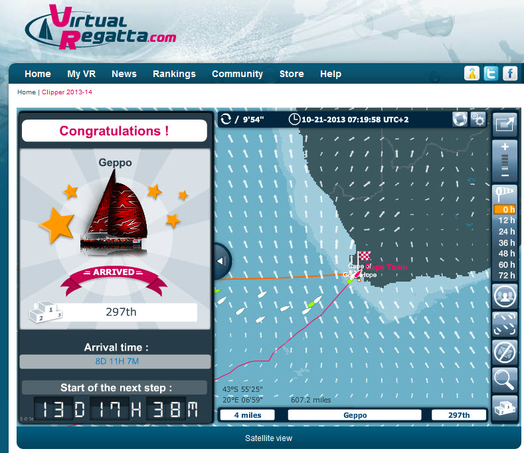
Task: Open the RSS/notification icon in header
Action: tap(472, 73)
